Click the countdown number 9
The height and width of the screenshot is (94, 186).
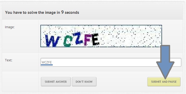62,12
